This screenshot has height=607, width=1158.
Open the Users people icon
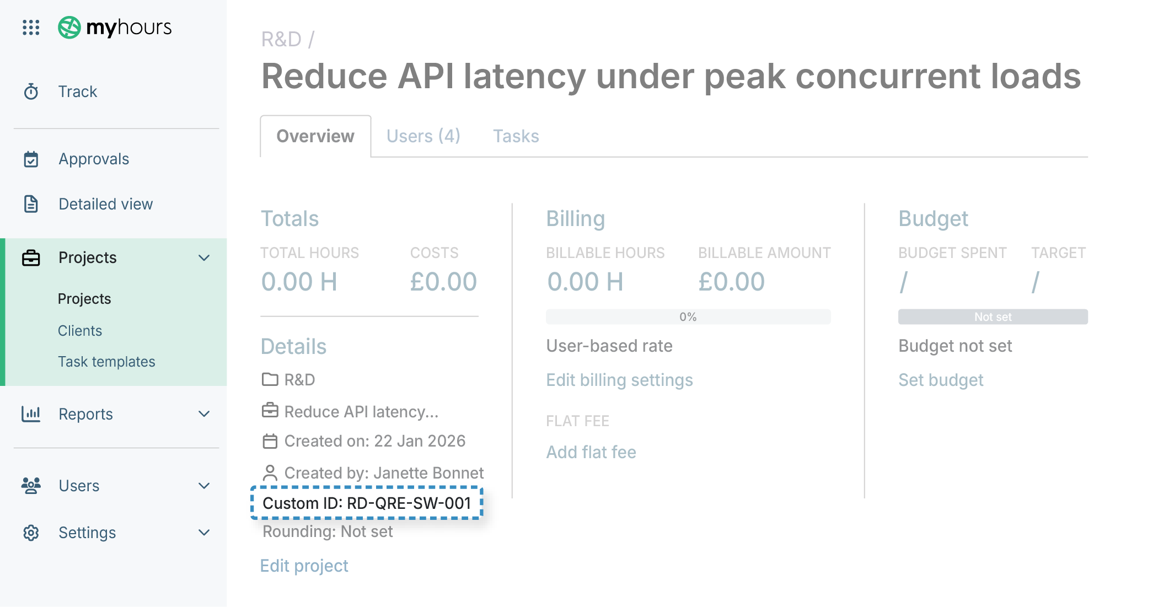pos(31,485)
